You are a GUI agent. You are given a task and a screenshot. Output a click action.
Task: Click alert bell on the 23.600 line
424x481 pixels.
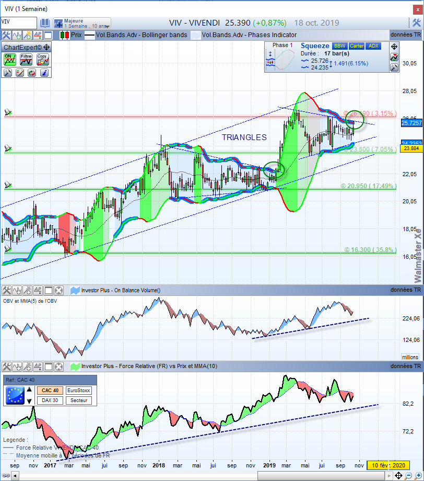tap(8, 148)
